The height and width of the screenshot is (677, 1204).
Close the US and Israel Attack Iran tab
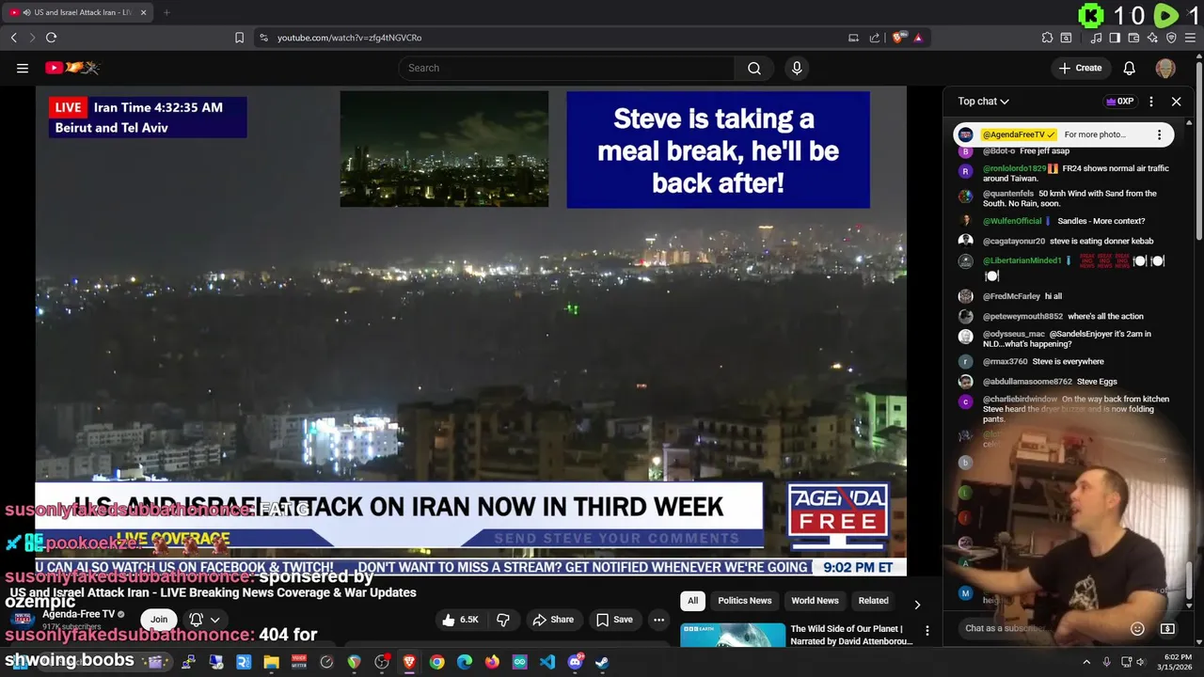tap(144, 12)
